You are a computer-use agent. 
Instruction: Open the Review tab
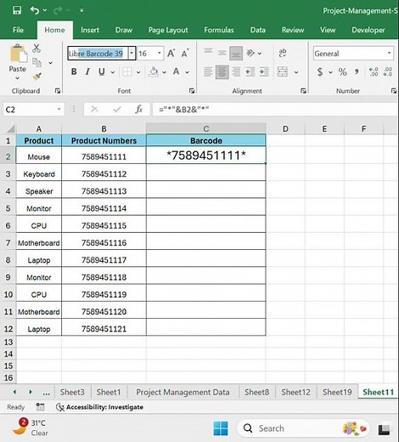293,30
